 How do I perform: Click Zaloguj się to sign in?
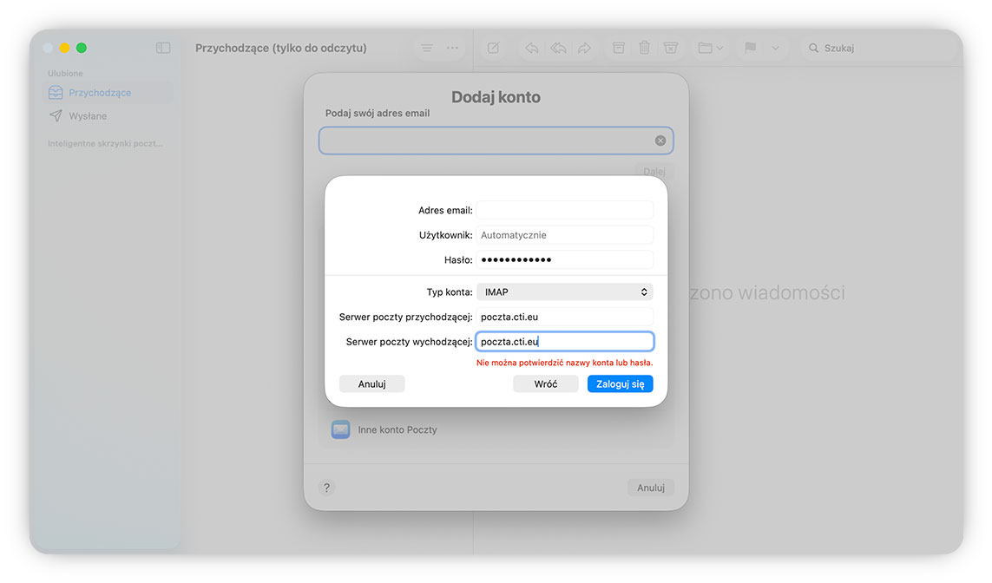pyautogui.click(x=620, y=383)
